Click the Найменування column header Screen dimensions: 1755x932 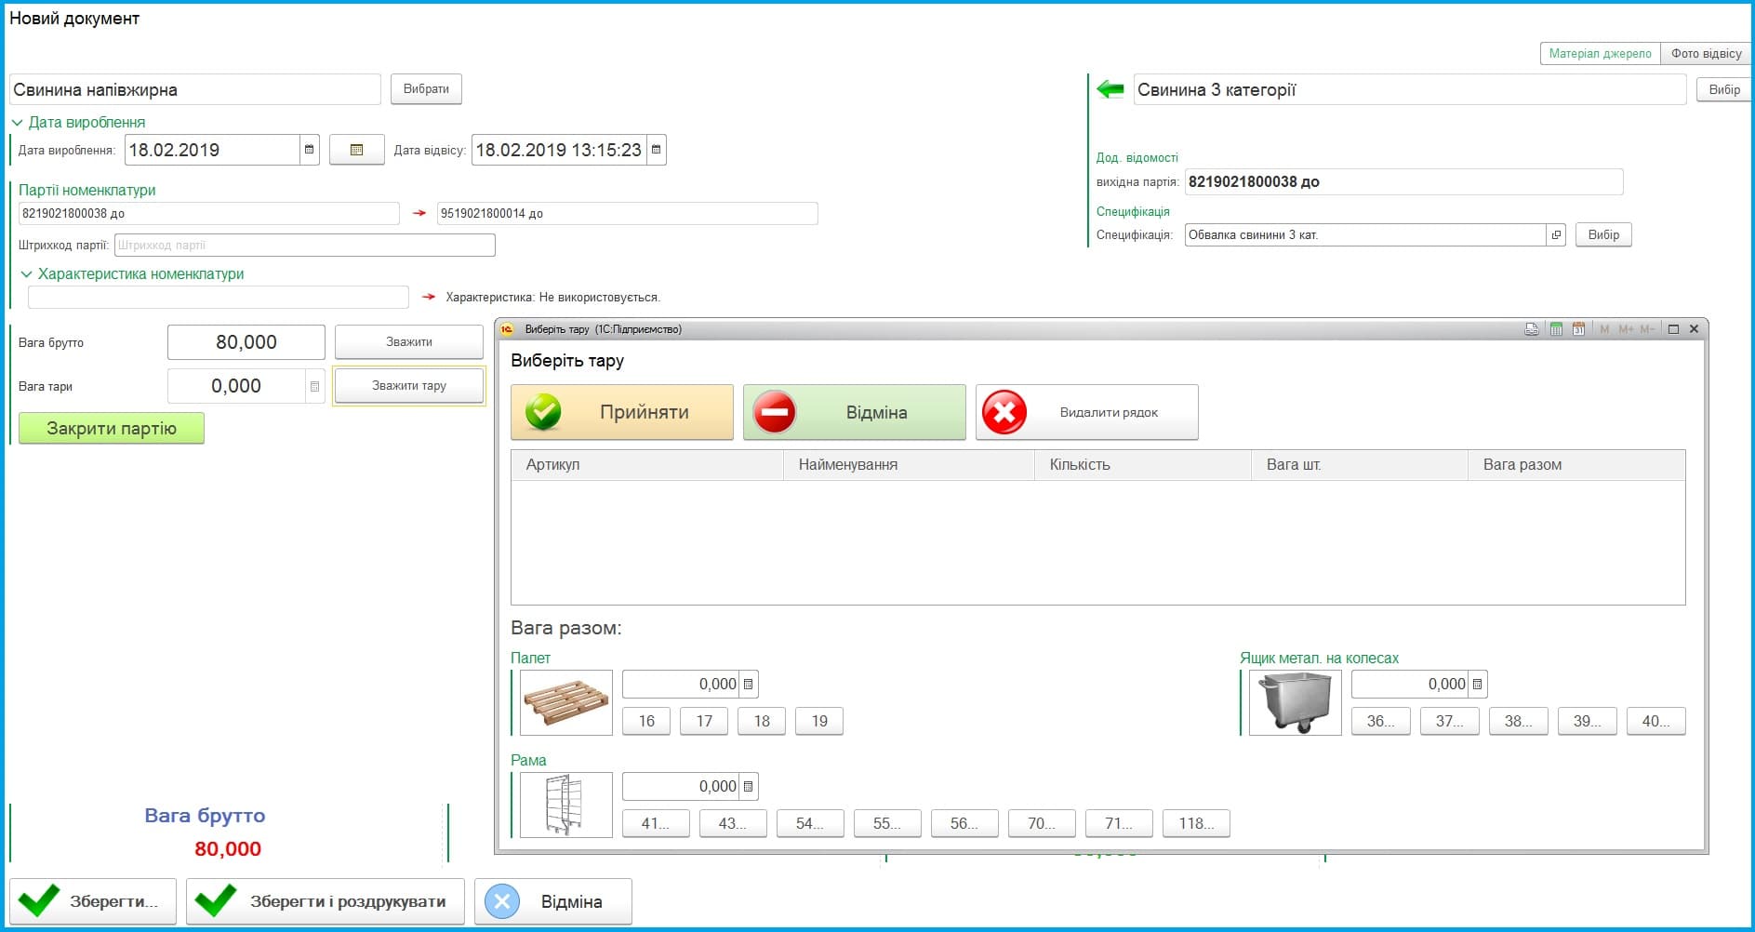coord(909,465)
